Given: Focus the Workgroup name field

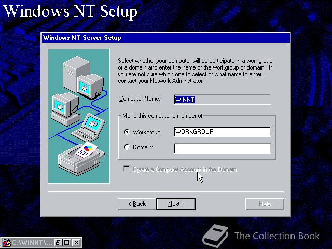Looking at the screenshot, I should pyautogui.click(x=223, y=132).
